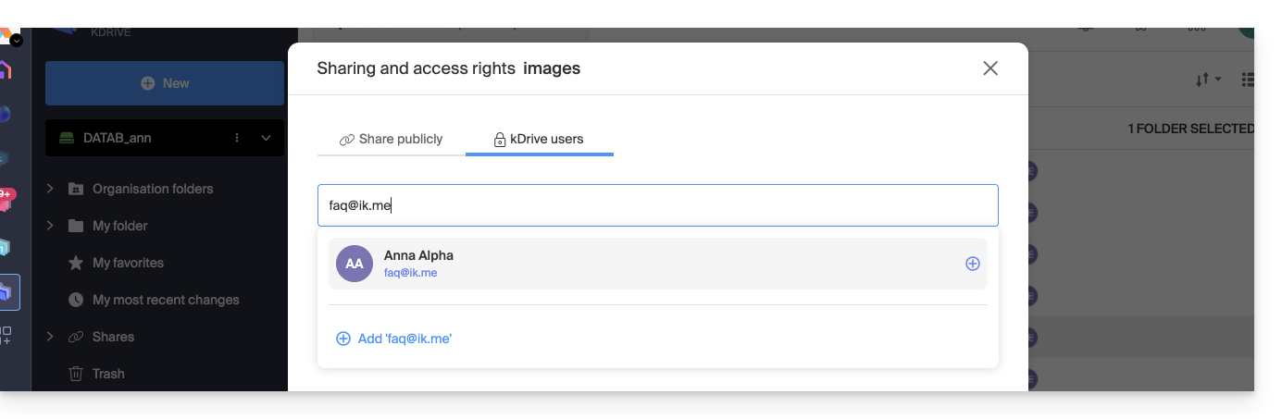Open the sort order dropdown arrows

point(1208,80)
